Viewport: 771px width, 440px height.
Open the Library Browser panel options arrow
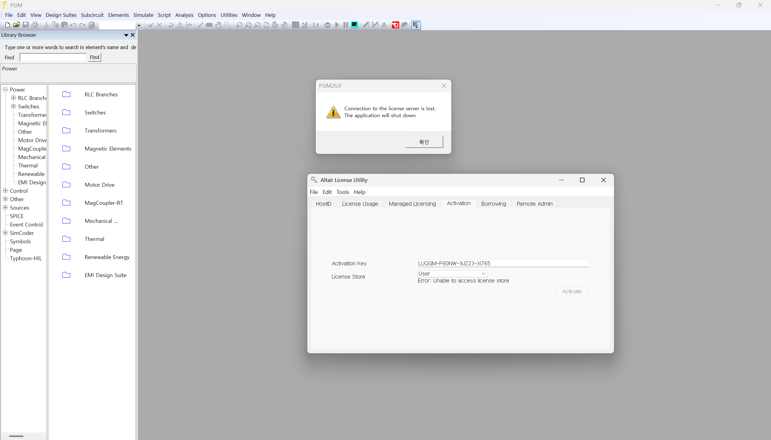[x=126, y=35]
